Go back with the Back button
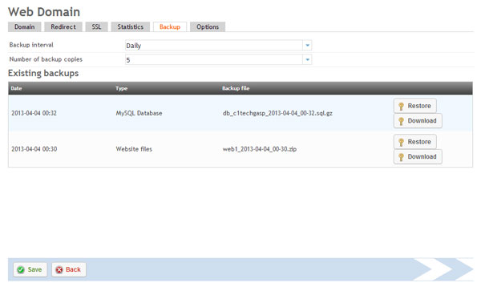481x291 pixels. (x=69, y=269)
